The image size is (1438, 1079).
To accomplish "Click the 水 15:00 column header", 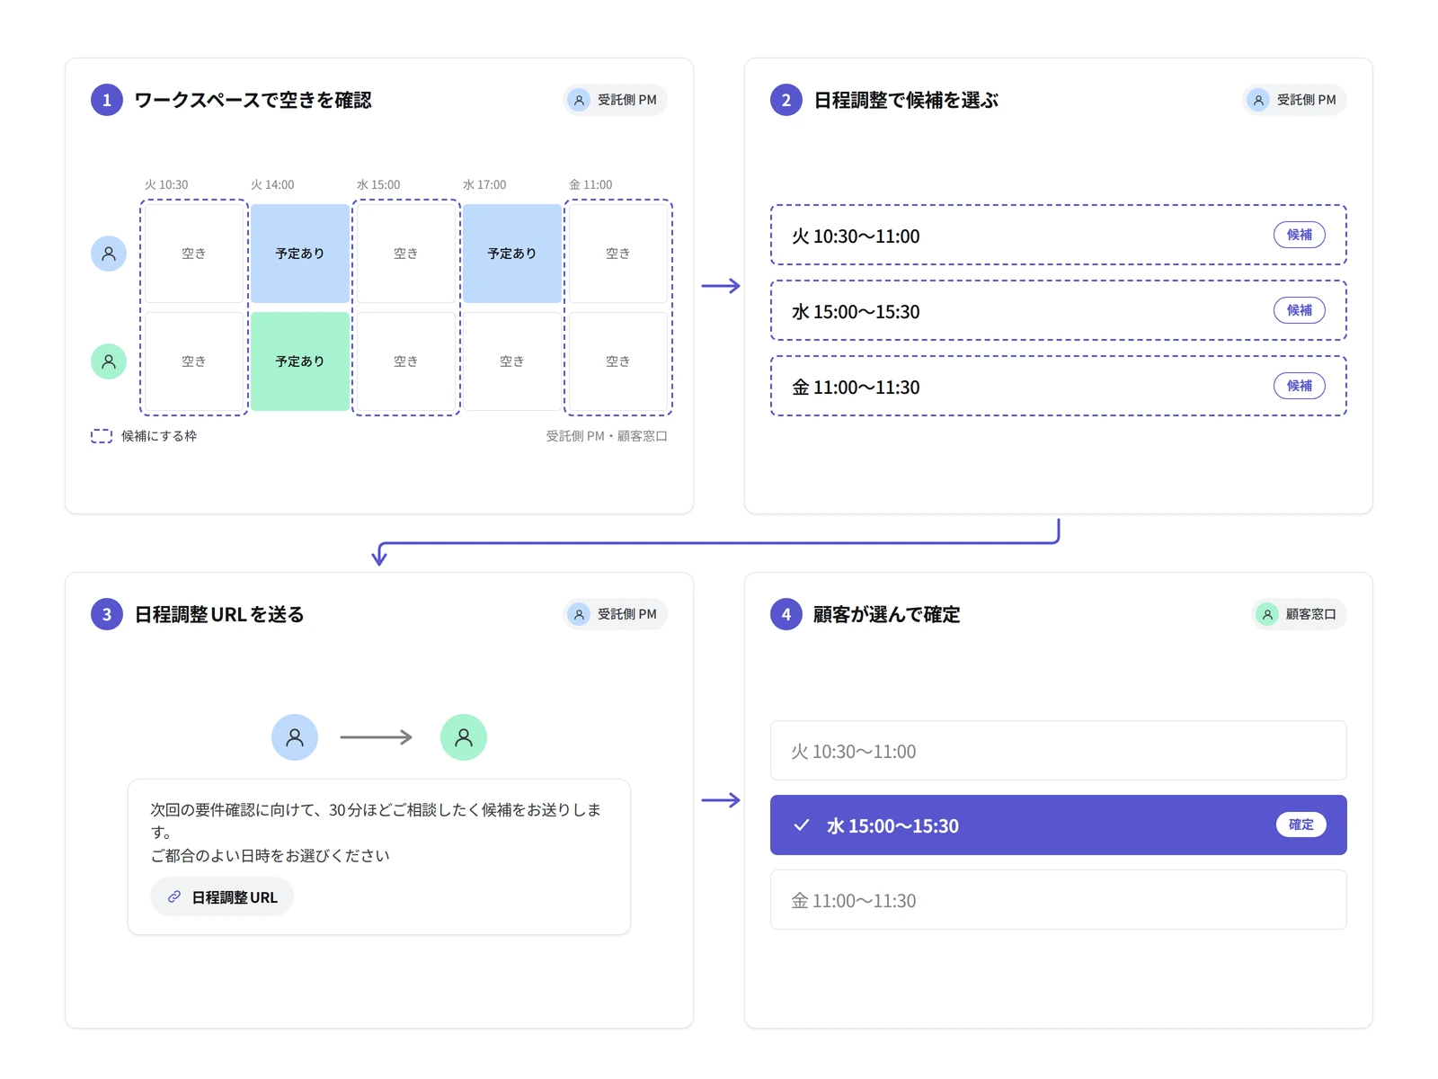I will click(378, 184).
